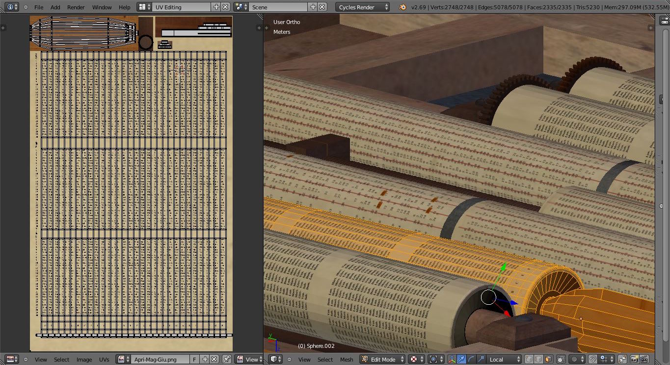
Task: Delete the UV Editing screen layout
Action: coord(225,7)
